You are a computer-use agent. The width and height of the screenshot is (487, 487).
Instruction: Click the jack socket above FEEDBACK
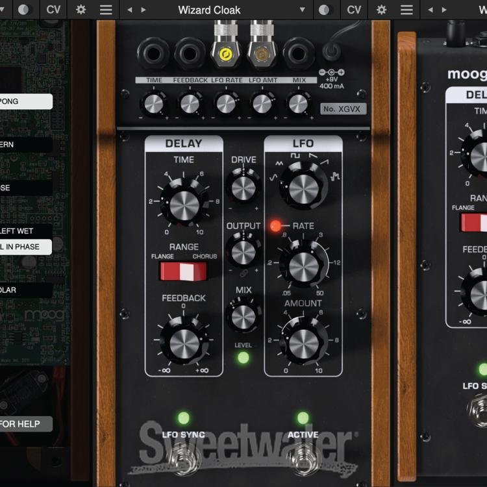tap(190, 53)
